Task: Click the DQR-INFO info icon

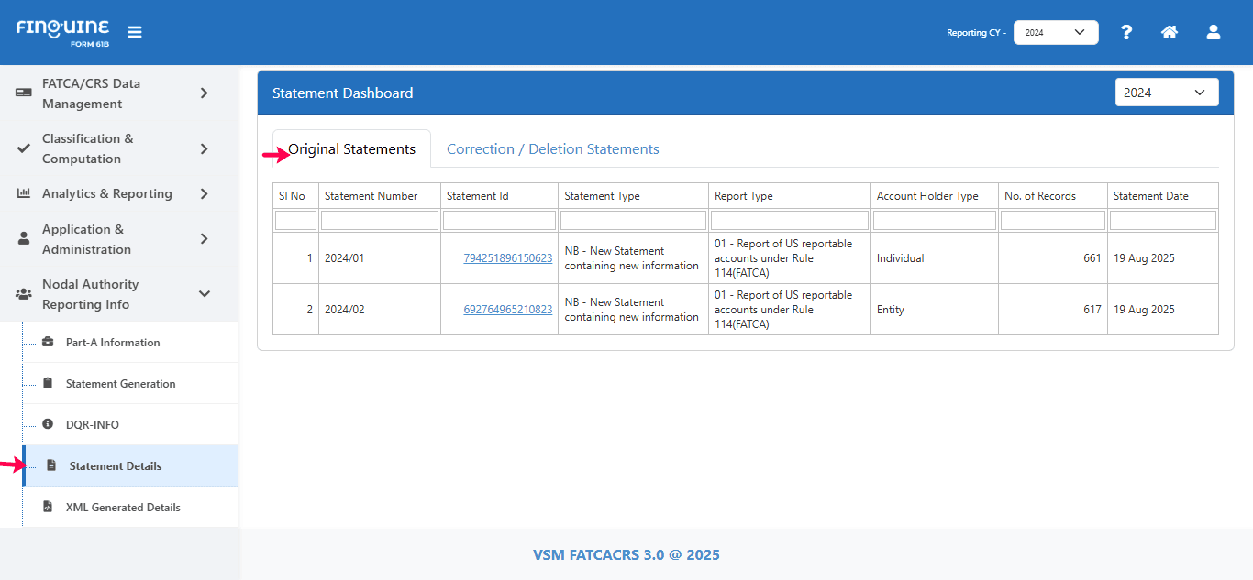Action: pos(48,425)
